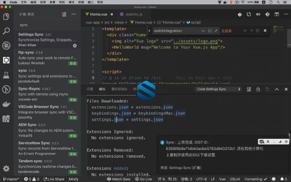Toggle output scroll lock icon

[258, 89]
